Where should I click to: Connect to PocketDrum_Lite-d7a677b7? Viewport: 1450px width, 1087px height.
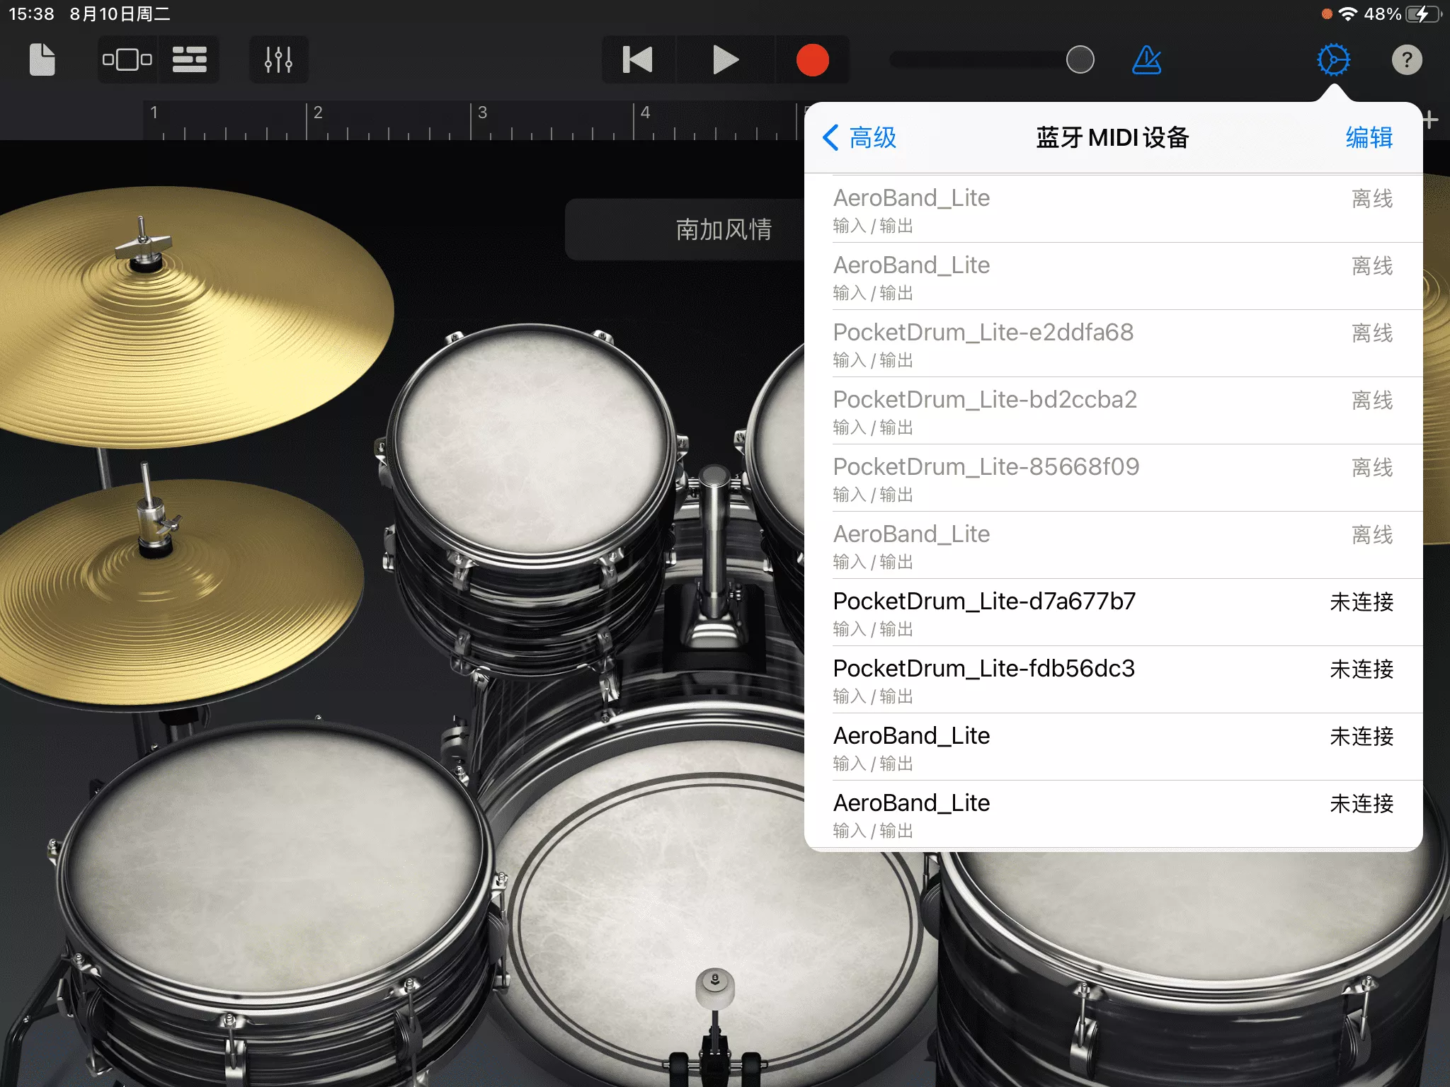pos(1114,613)
